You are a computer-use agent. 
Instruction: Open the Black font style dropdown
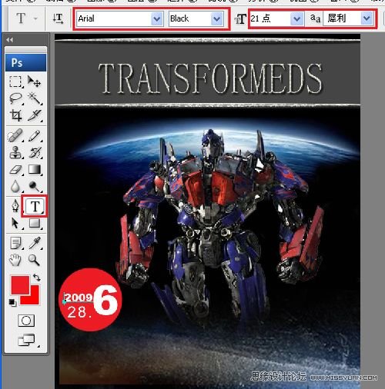tap(217, 18)
